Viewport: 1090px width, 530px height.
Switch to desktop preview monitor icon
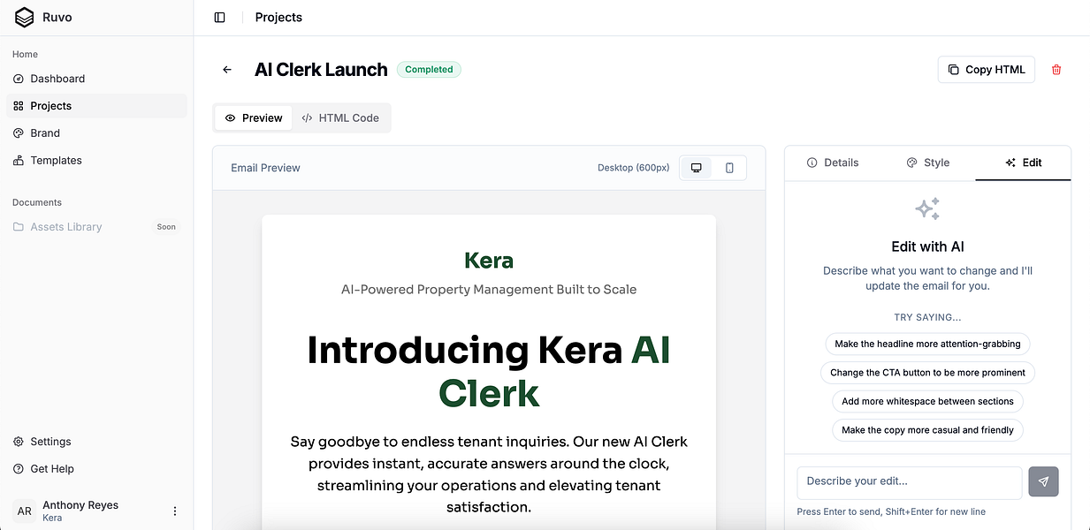[x=696, y=168]
